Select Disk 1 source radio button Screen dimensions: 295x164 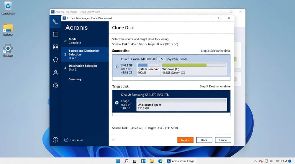point(117,67)
